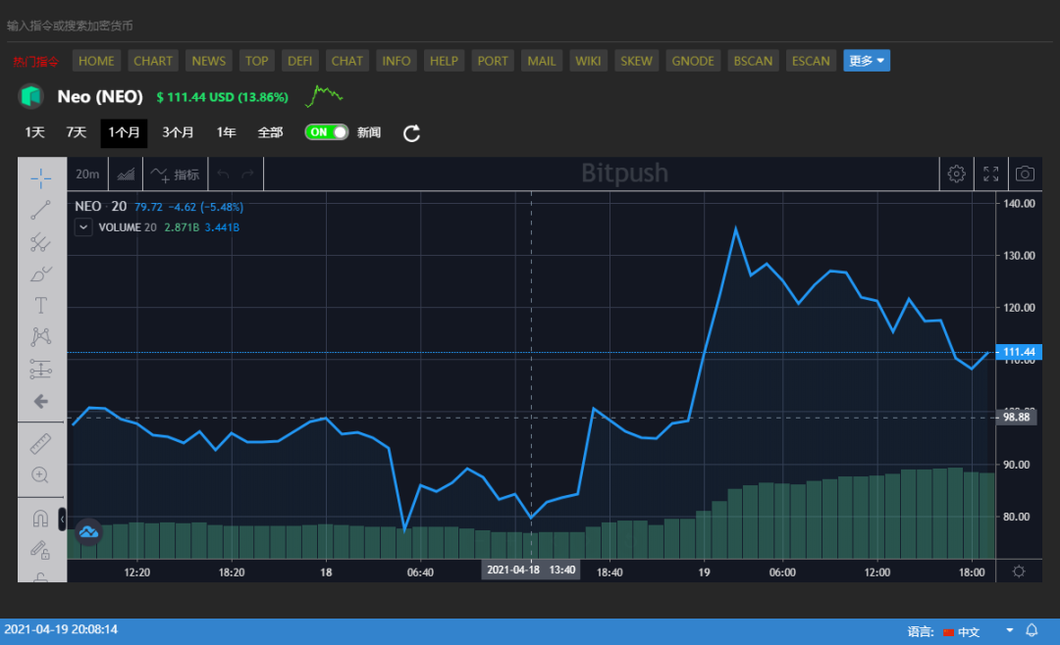The image size is (1060, 645).
Task: Select the 全部 time range
Action: point(271,132)
